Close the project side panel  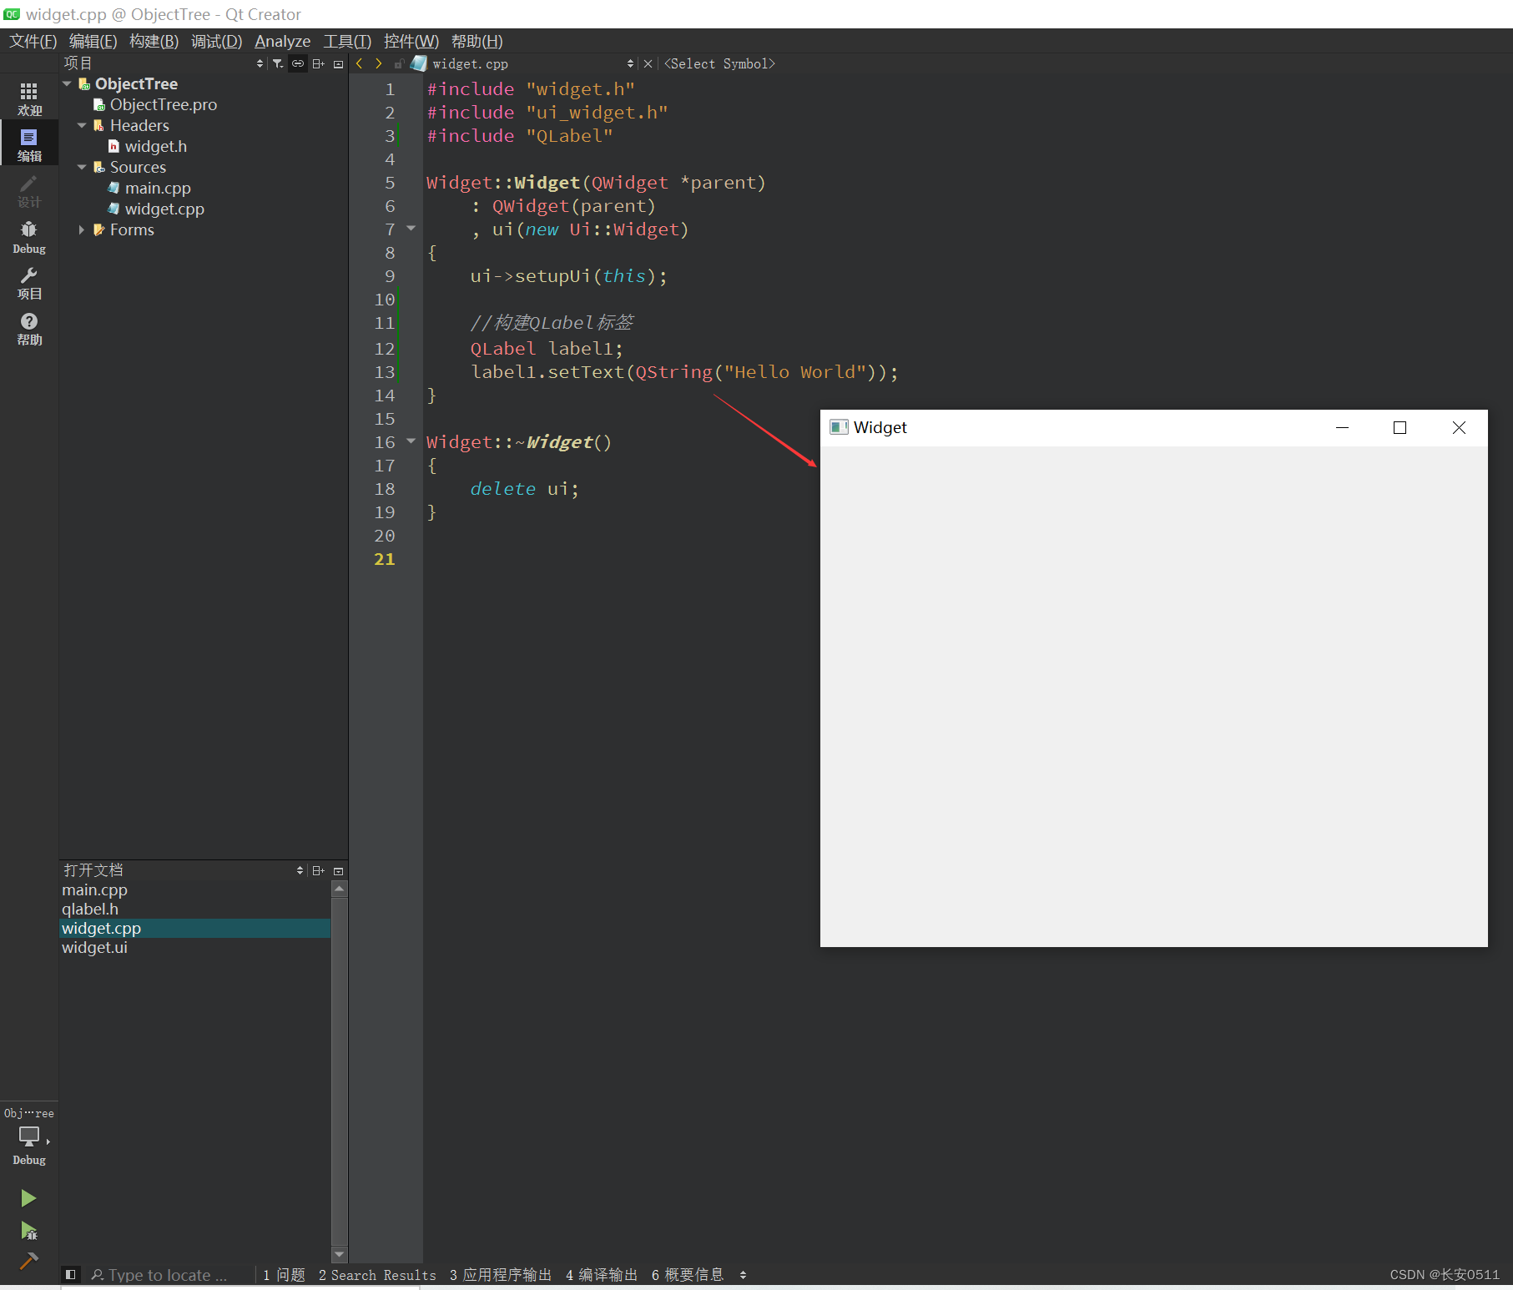click(338, 63)
